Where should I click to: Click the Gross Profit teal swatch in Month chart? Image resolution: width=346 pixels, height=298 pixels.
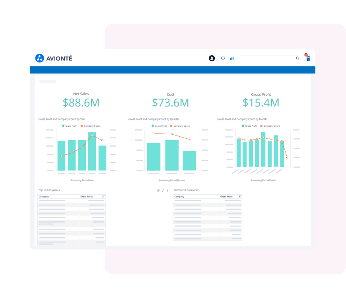[243, 126]
